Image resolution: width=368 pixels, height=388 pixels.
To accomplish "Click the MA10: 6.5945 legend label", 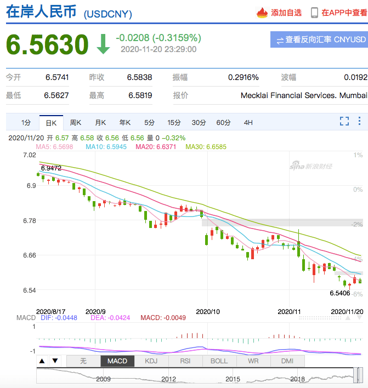I will point(106,147).
